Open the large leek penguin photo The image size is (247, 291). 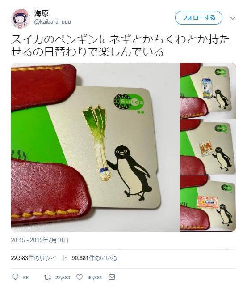(x=95, y=147)
